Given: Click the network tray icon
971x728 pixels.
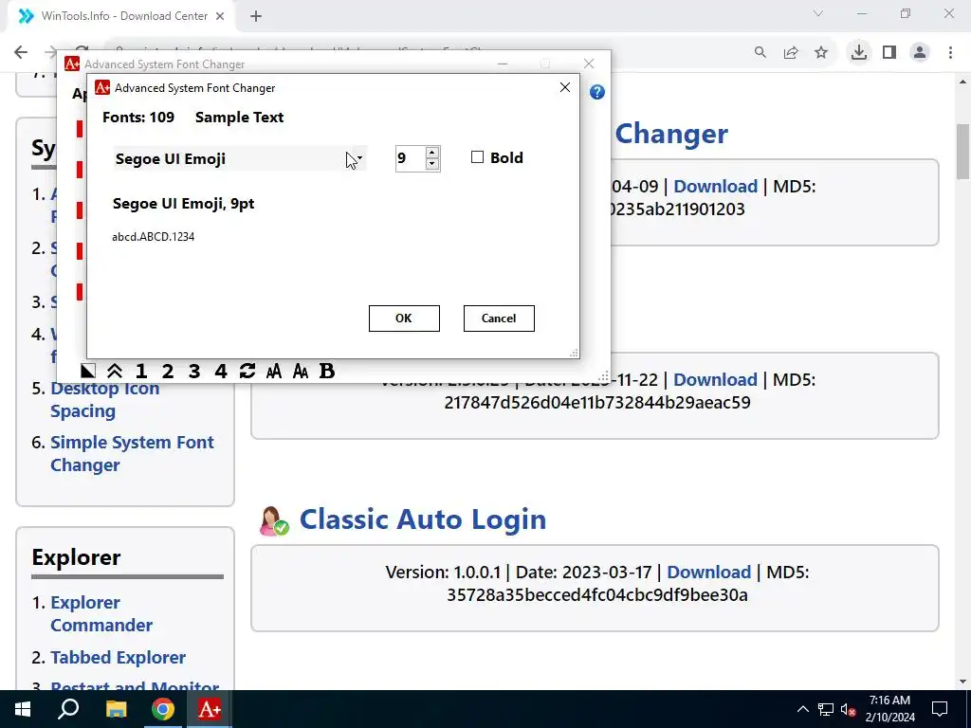Looking at the screenshot, I should [826, 709].
